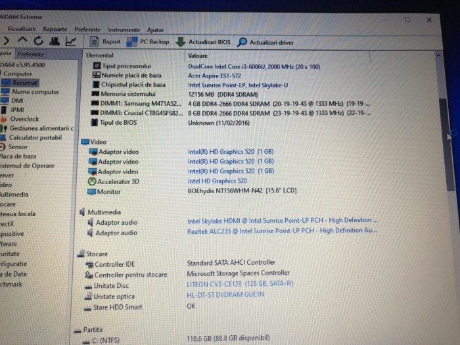The width and height of the screenshot is (460, 345).
Task: Click the HL-DT-ST DVDRAM GUE1N link
Action: click(225, 294)
